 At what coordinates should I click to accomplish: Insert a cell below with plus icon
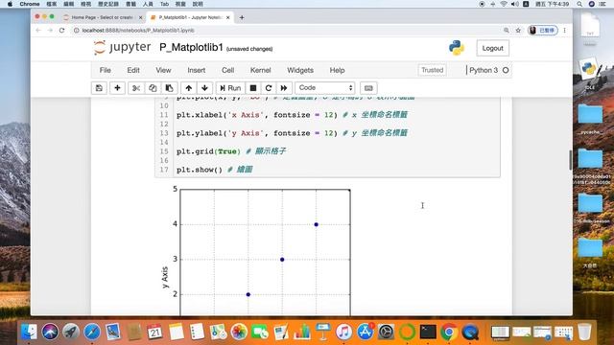117,88
